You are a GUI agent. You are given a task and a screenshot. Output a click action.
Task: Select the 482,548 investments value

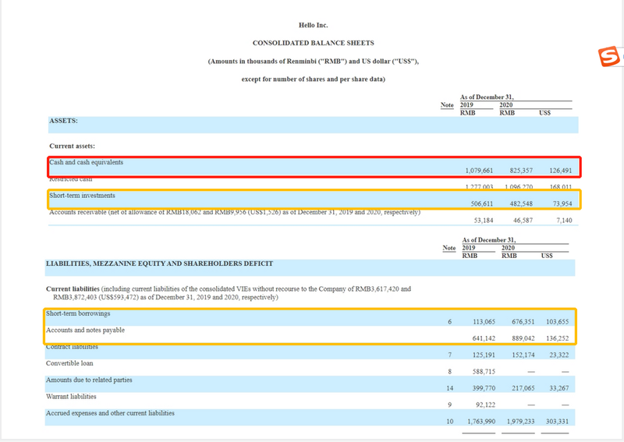click(521, 203)
